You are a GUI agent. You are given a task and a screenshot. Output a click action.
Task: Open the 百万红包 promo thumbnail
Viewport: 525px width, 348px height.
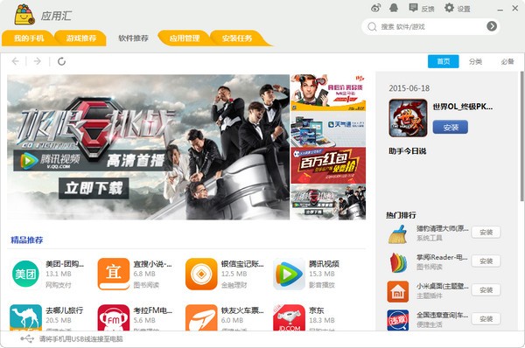328,165
